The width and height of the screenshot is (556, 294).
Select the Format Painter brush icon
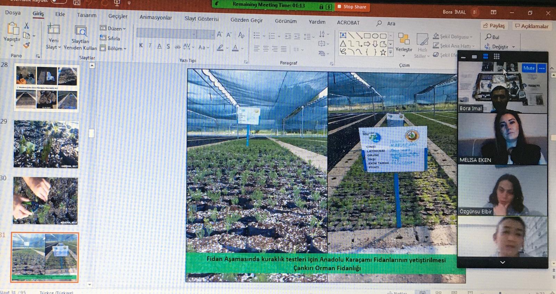click(27, 45)
